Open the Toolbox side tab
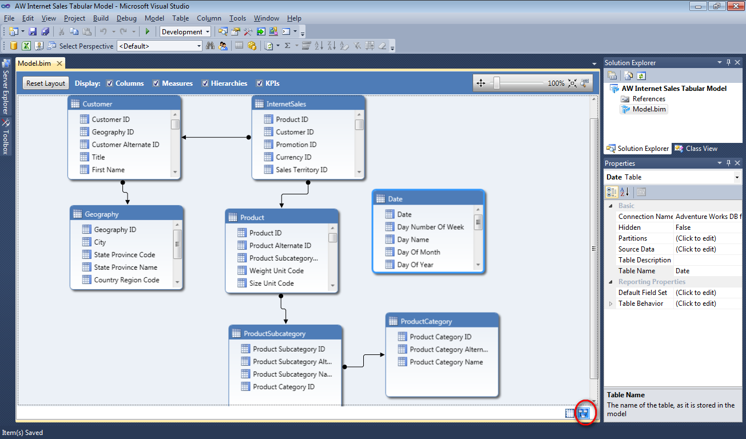The width and height of the screenshot is (746, 439). [6, 137]
